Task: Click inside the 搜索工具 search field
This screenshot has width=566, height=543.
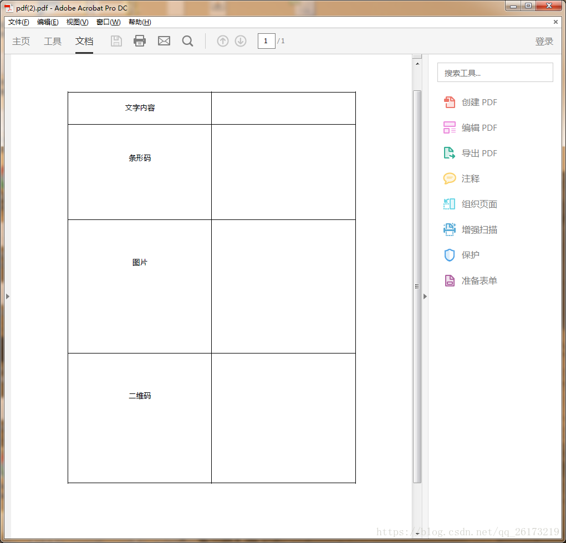Action: (495, 72)
